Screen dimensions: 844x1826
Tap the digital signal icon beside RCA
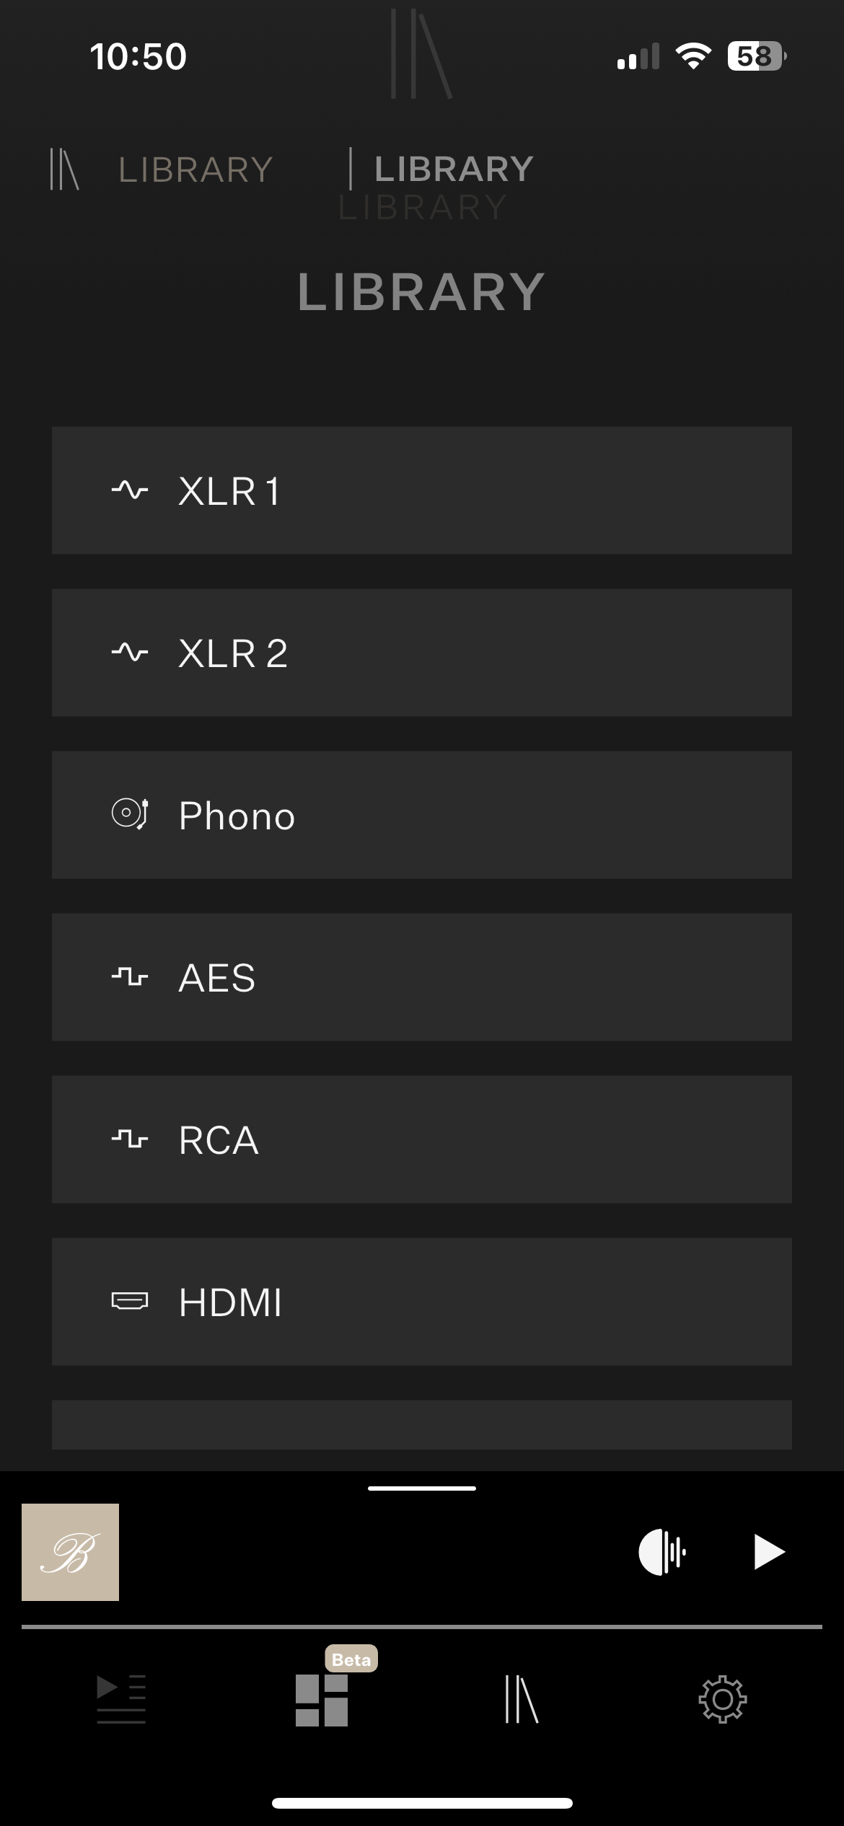click(x=130, y=1140)
